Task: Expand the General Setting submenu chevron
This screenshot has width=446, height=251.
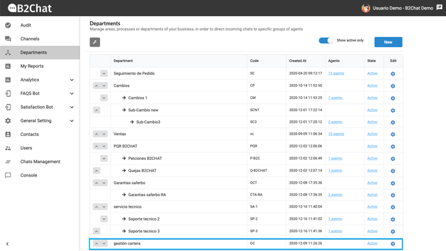Action: point(72,121)
